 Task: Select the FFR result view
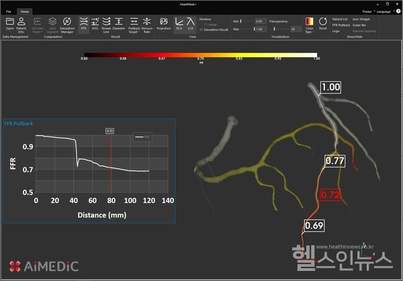pos(84,25)
